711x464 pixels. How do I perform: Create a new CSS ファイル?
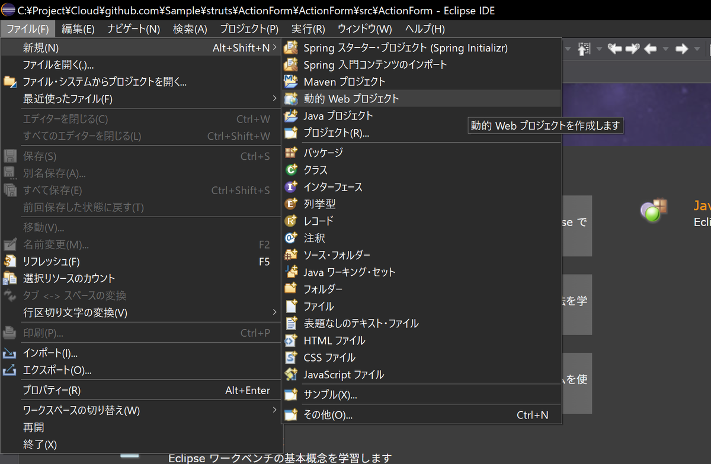(x=421, y=358)
